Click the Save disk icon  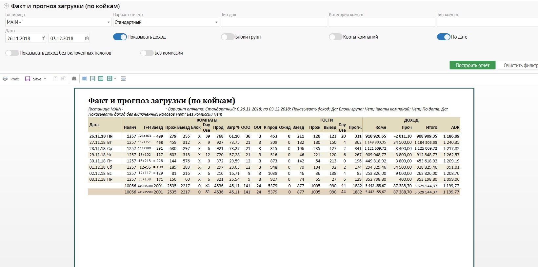tap(28, 79)
